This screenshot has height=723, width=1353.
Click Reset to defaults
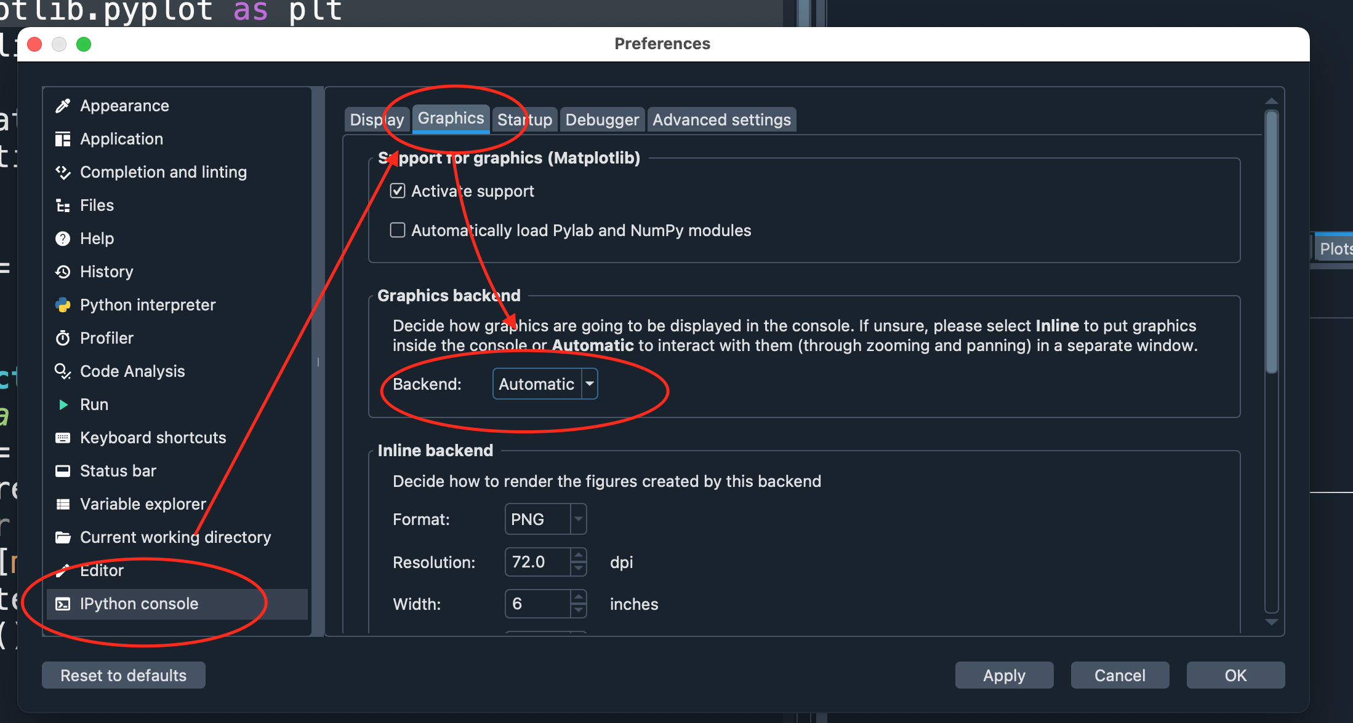point(124,676)
